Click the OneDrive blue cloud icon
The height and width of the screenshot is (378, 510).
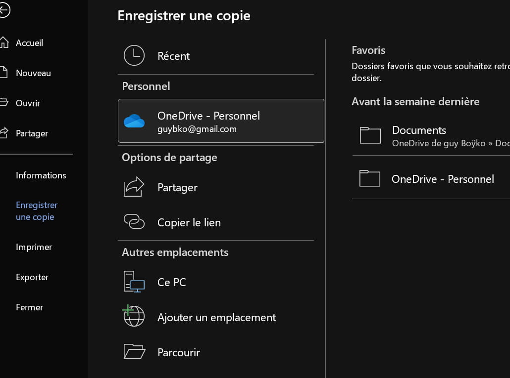click(x=134, y=121)
